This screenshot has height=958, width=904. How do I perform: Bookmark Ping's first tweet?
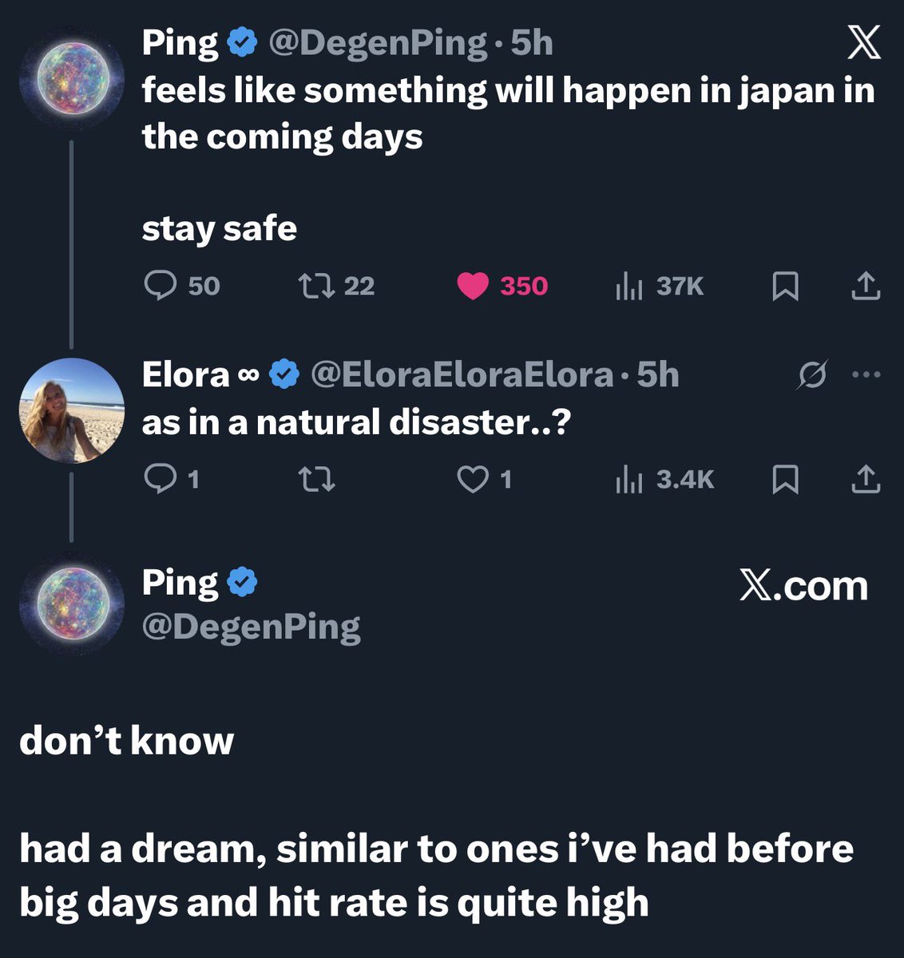785,287
